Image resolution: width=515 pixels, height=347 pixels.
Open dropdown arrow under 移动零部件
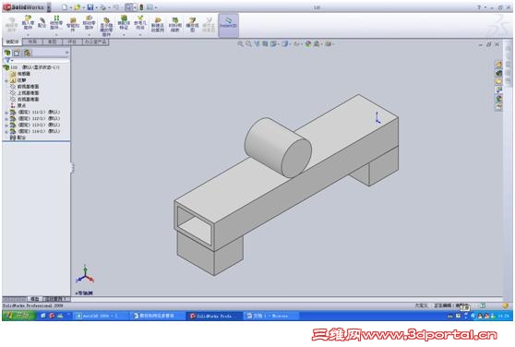pyautogui.click(x=89, y=34)
